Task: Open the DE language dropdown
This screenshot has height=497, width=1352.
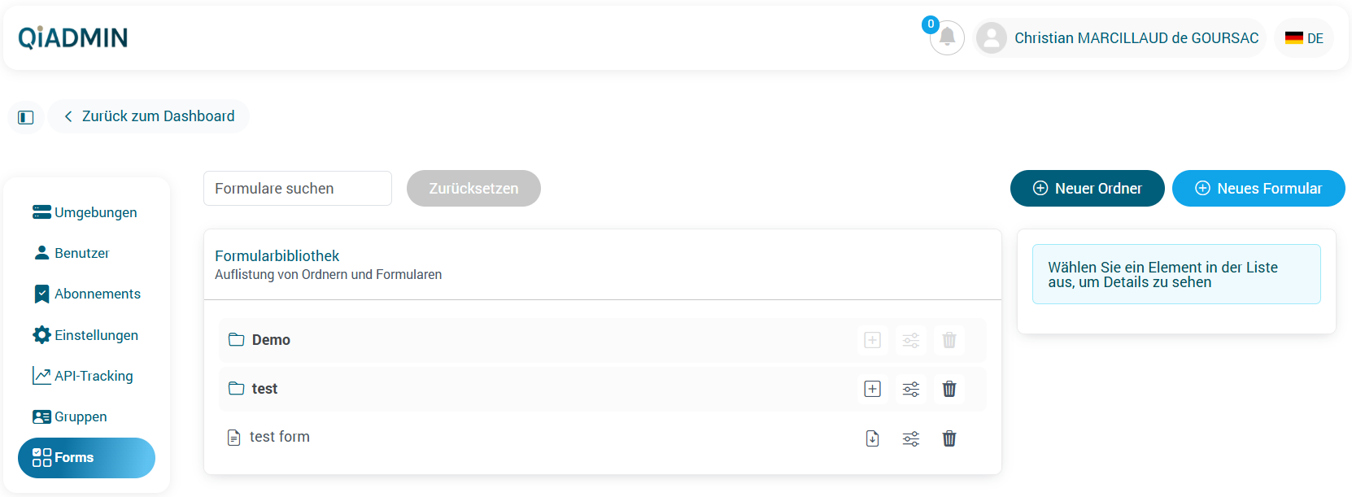Action: tap(1304, 38)
